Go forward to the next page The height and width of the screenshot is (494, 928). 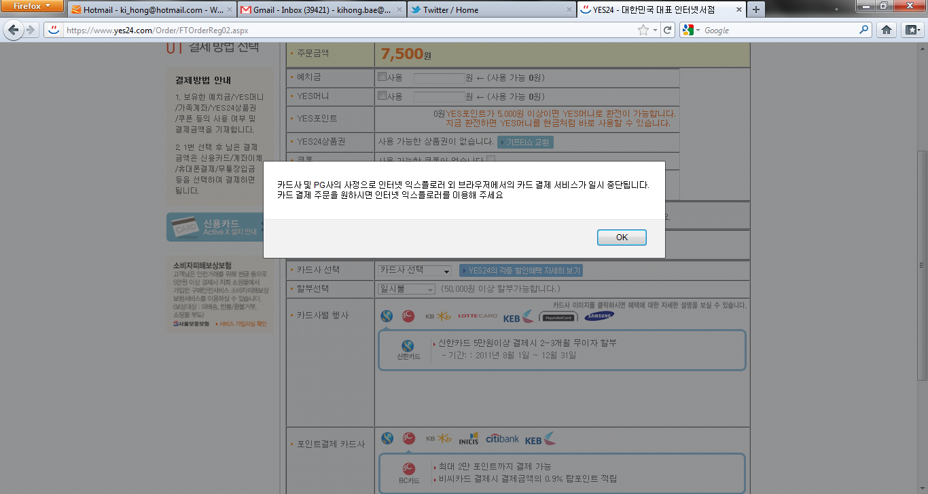point(30,30)
